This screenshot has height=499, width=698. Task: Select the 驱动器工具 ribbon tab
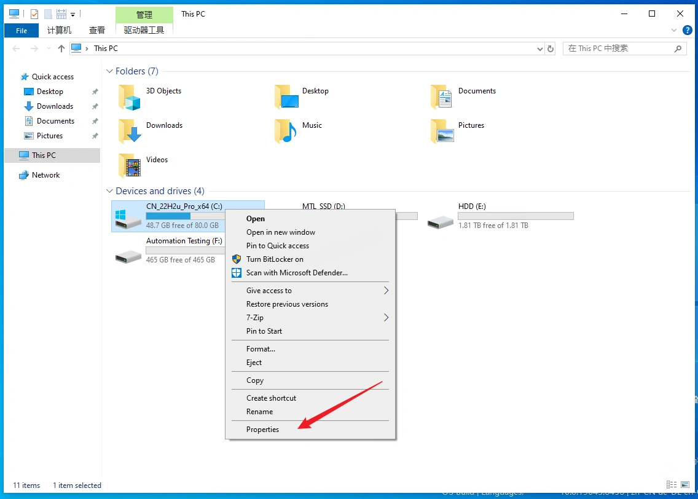coord(144,30)
